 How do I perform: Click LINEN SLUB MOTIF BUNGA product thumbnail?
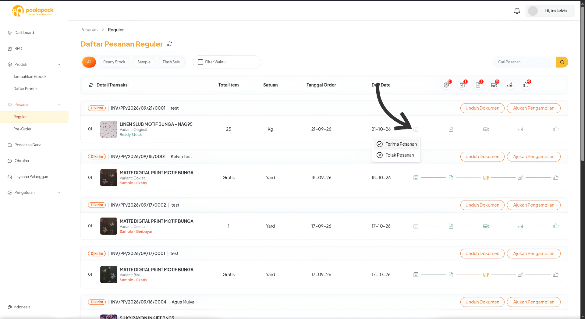[x=109, y=129]
